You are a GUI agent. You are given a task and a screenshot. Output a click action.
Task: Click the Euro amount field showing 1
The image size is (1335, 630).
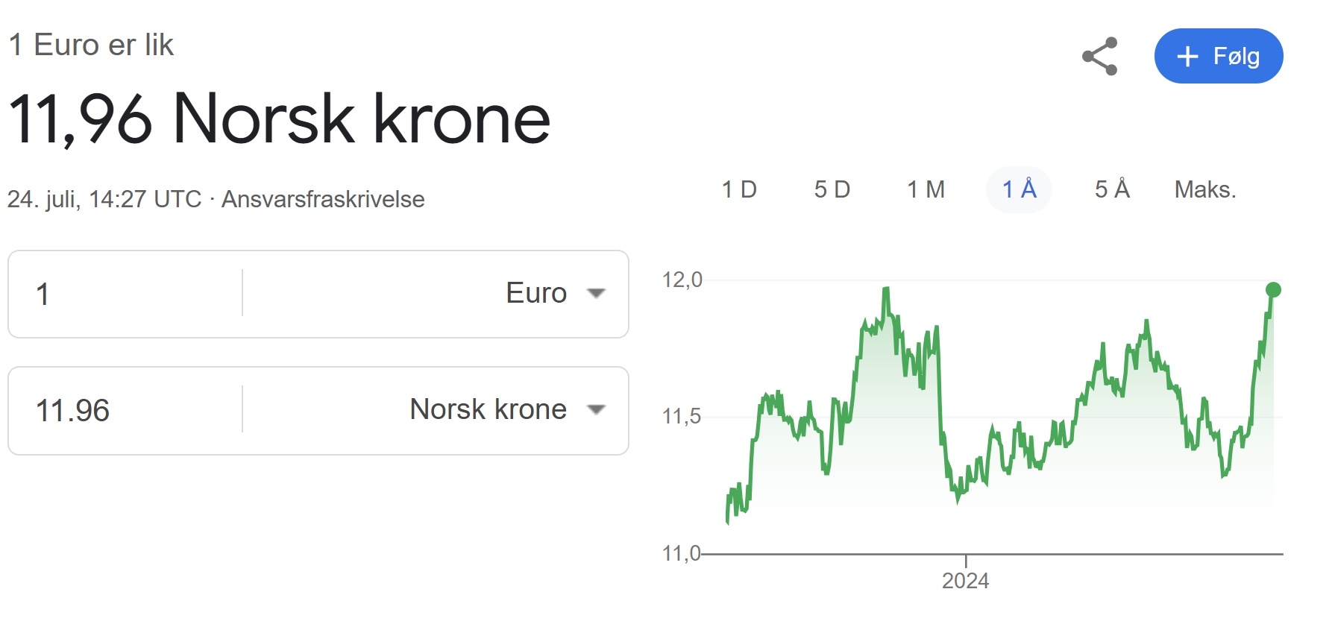click(125, 294)
